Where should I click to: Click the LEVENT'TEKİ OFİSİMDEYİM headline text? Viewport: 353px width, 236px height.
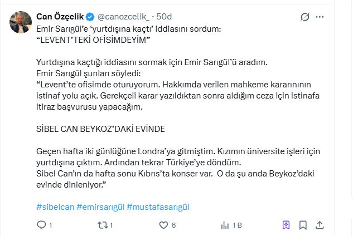pos(94,40)
